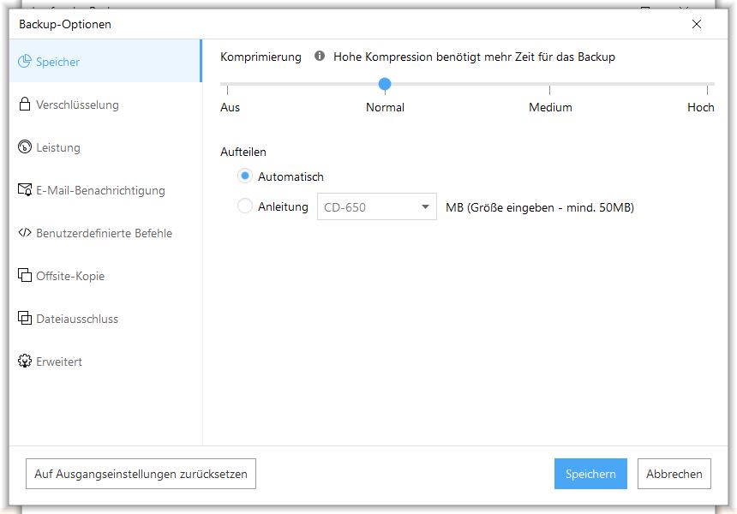Click the Speichern button
Screen dimensions: 737x514
coord(590,474)
